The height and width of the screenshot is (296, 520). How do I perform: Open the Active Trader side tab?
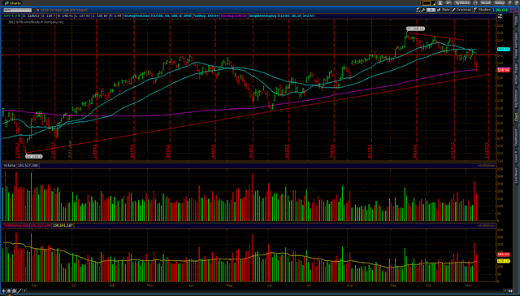[x=516, y=74]
